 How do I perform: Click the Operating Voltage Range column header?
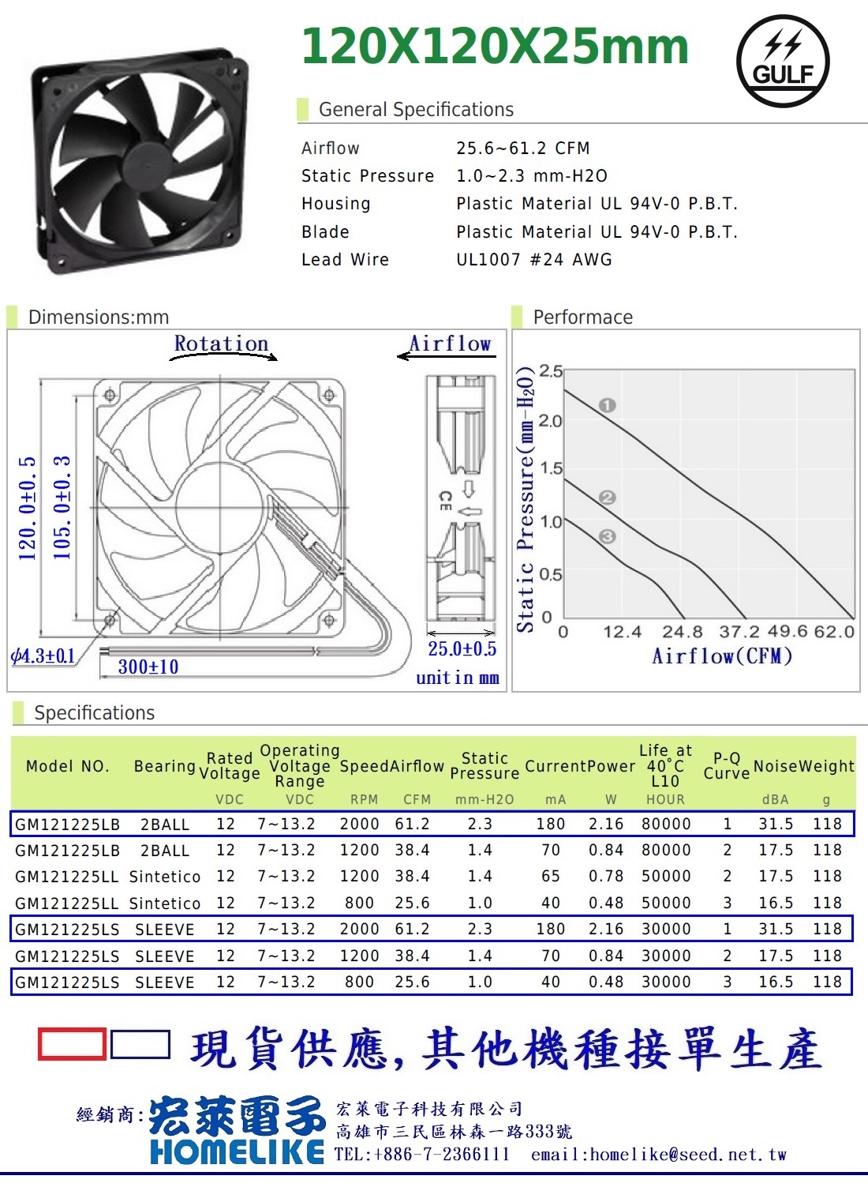(x=300, y=766)
